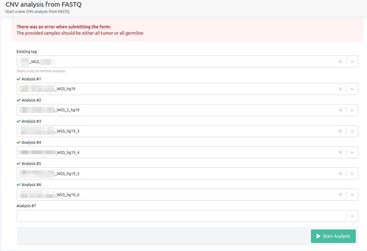Remove the Analysis #2 selected value
The width and height of the screenshot is (367, 251).
pos(340,110)
